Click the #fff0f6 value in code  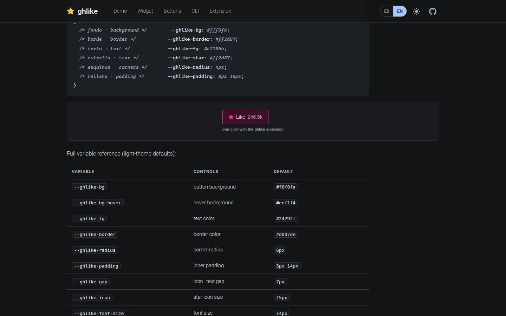coord(217,30)
